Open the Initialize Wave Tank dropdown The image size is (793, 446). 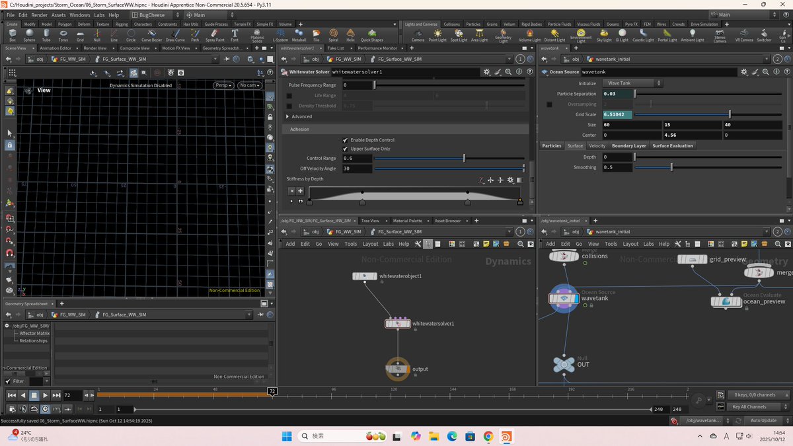click(632, 83)
